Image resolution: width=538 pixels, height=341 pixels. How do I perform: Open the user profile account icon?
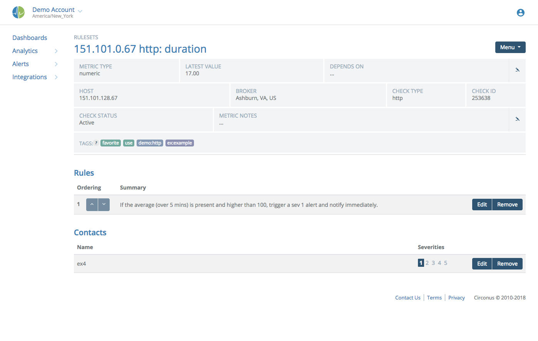pyautogui.click(x=520, y=12)
